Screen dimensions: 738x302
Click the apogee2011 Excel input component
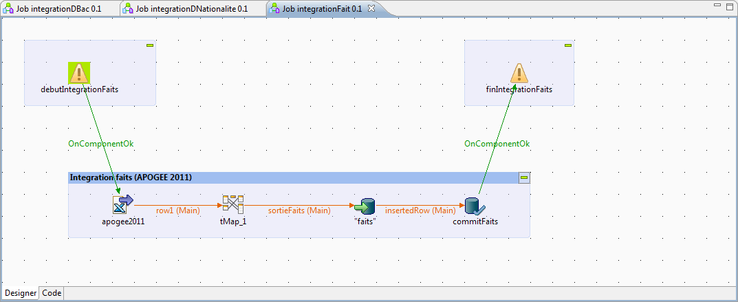point(123,204)
